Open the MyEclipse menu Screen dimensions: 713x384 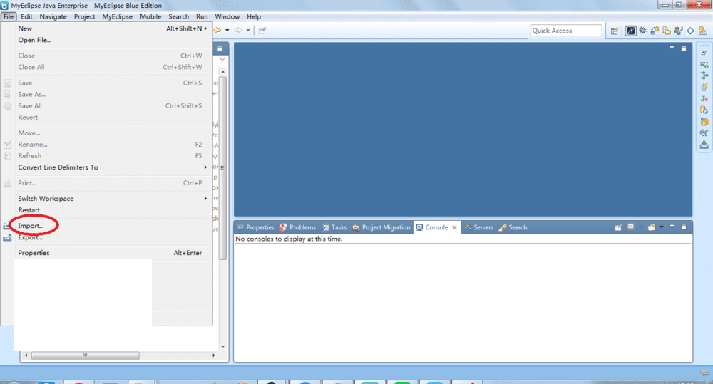tap(118, 16)
